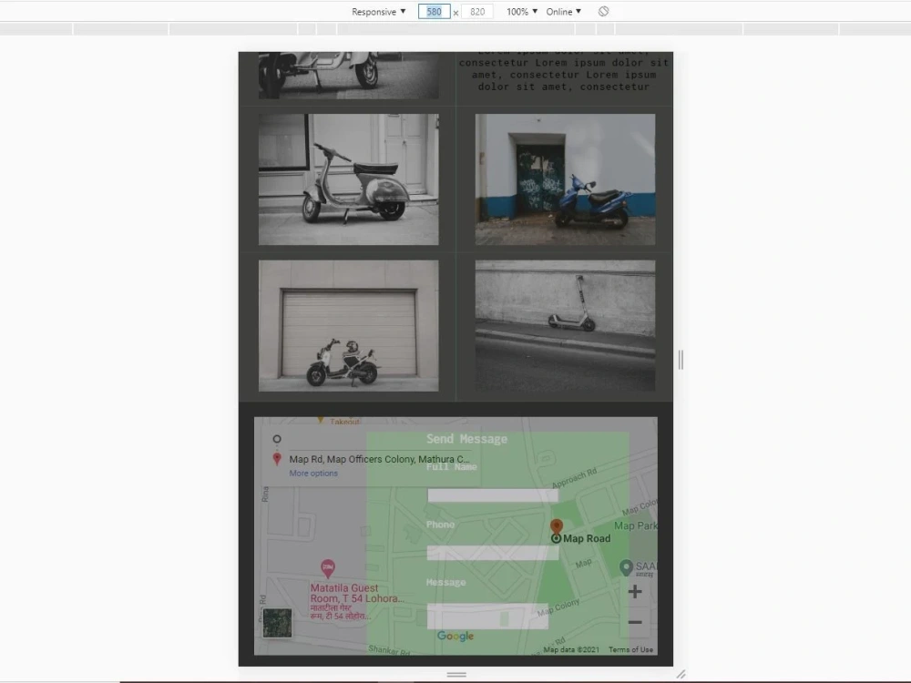Click the red pin beside Map Rd address

[x=277, y=459]
